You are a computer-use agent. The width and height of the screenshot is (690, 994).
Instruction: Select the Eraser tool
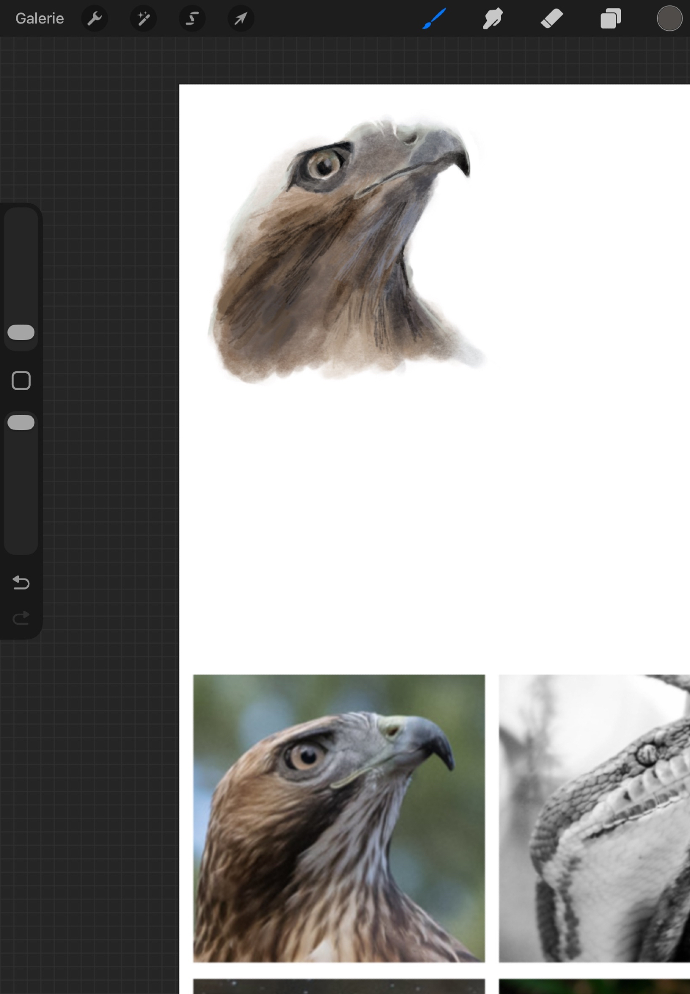click(551, 19)
